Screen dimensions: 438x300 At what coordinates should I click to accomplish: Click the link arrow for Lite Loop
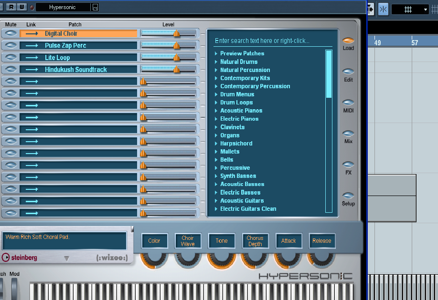pyautogui.click(x=32, y=58)
